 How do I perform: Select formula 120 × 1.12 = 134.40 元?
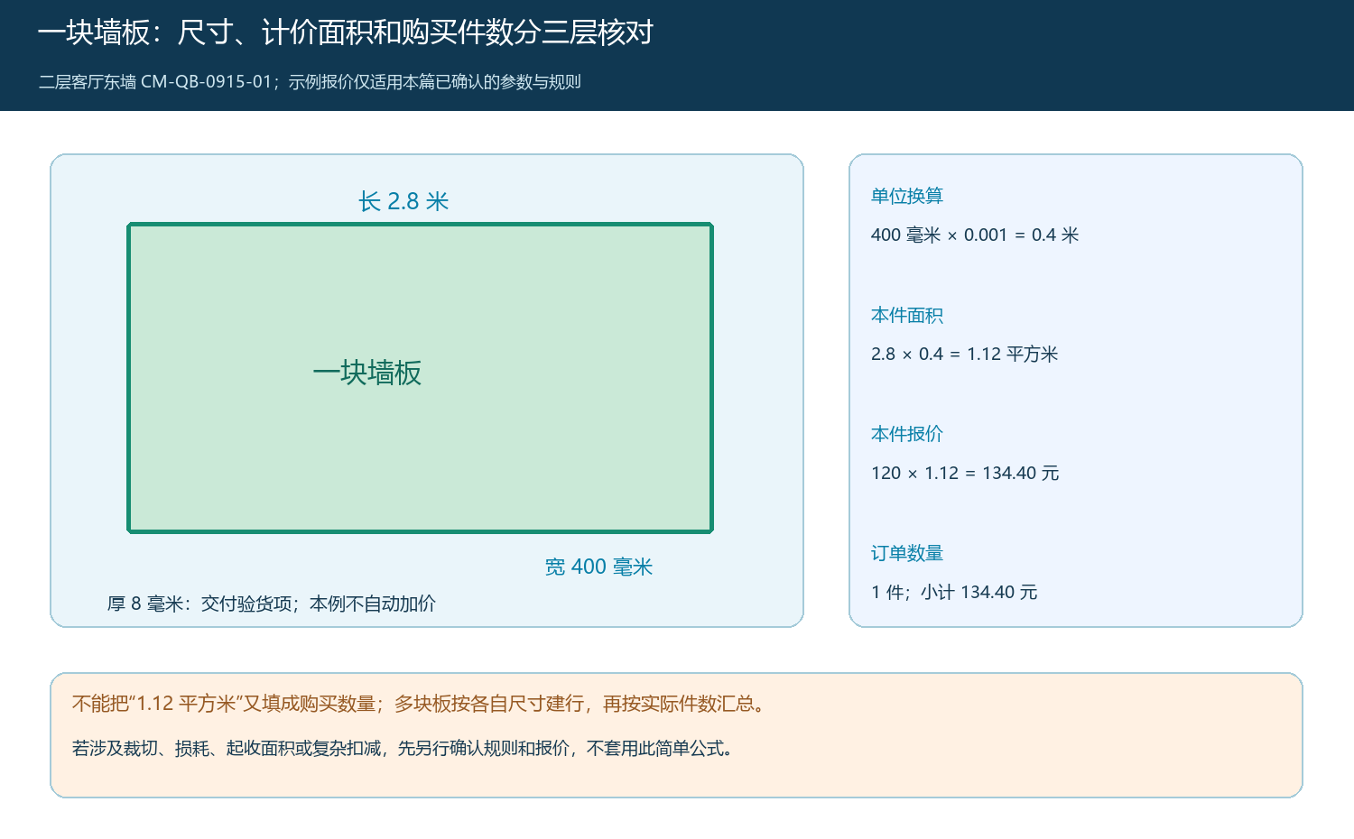tap(965, 474)
